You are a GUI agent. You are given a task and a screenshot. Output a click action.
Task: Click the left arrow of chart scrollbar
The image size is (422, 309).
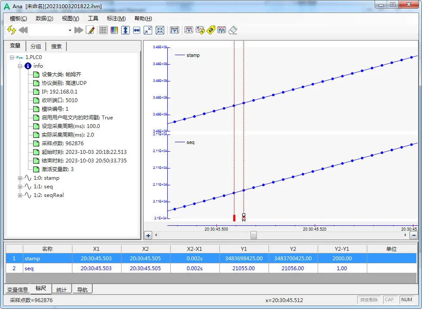[156, 235]
